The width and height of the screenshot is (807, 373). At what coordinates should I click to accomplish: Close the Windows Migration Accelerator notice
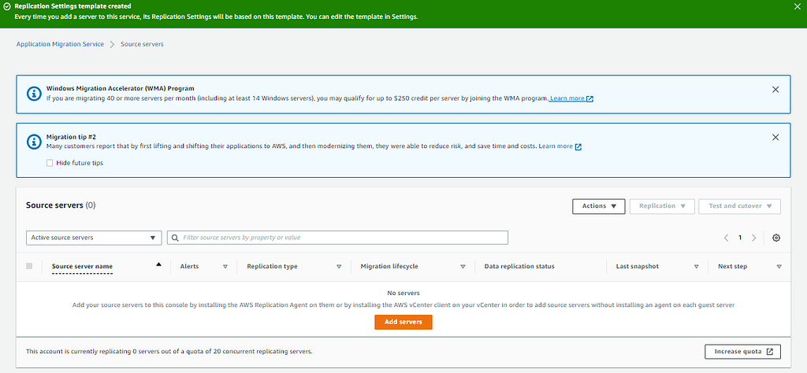[x=775, y=90]
